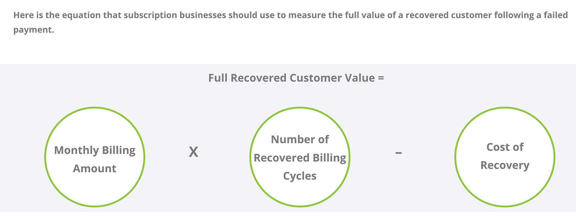Click the word "payment." in the paragraph
576x221 pixels.
click(34, 30)
